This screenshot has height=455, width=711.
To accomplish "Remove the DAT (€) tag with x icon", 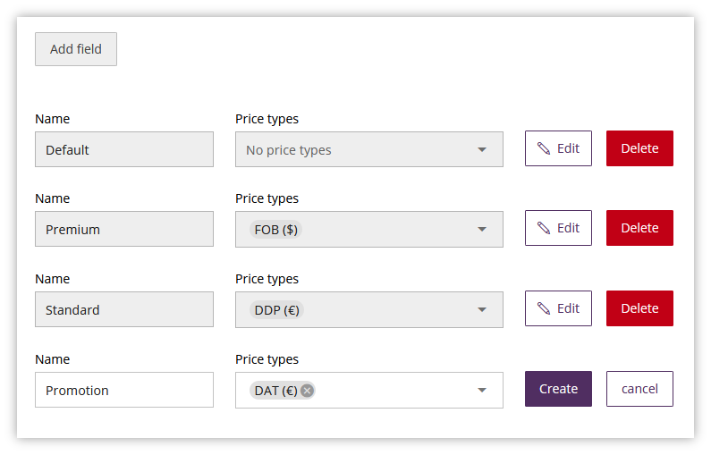I will [308, 390].
